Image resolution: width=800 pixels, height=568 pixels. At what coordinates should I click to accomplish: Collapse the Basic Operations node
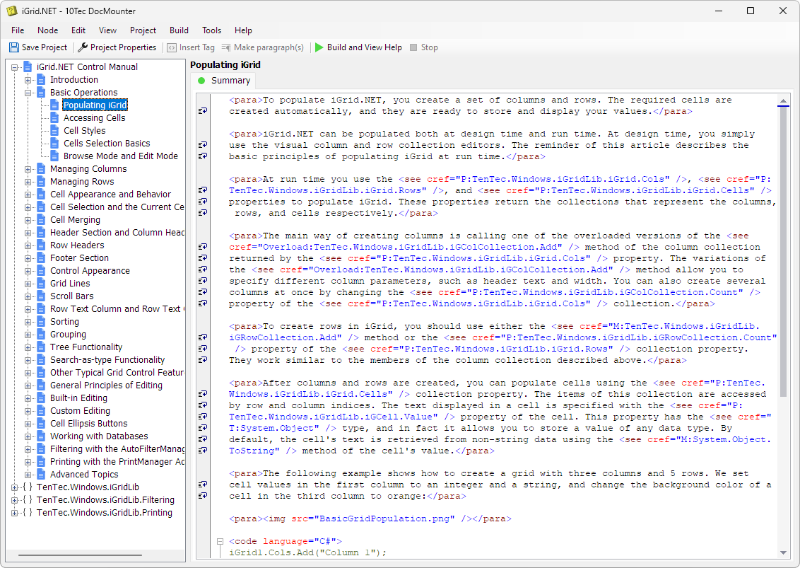(28, 93)
